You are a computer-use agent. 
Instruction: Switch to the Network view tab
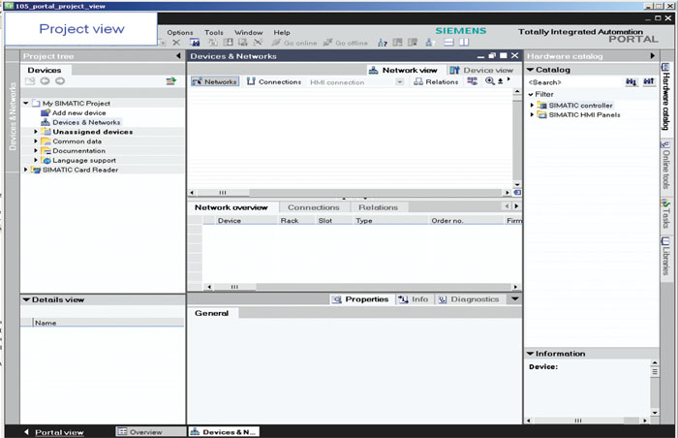(404, 70)
